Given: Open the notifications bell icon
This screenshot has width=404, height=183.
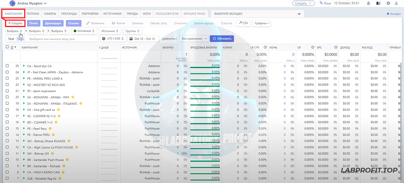Looking at the screenshot, I should coord(368,3).
